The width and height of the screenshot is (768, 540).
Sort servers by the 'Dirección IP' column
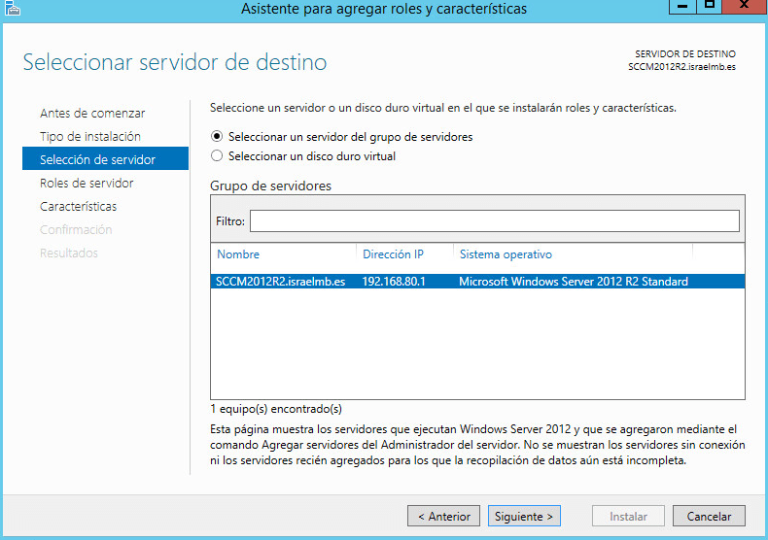point(393,254)
